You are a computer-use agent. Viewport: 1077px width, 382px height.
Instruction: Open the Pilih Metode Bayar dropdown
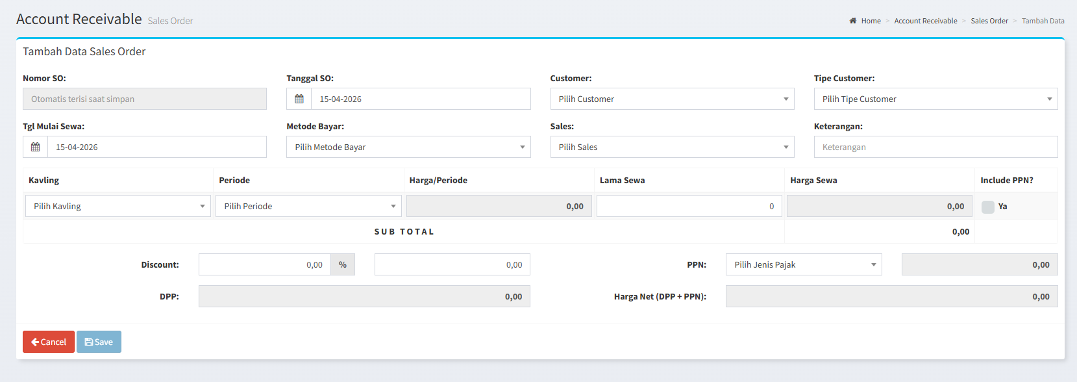click(408, 147)
